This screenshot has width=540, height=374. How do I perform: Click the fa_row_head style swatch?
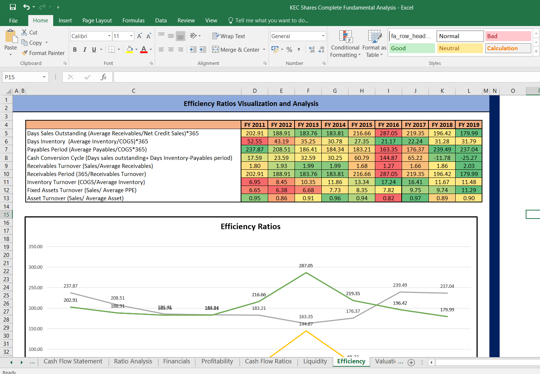point(412,36)
